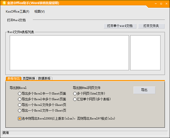170x138 pixels.
Task: Click inside the table list box on right
Action: point(145,53)
